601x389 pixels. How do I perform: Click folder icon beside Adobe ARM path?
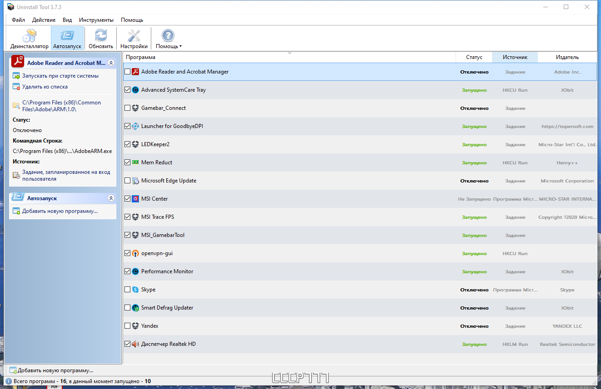[x=16, y=105]
